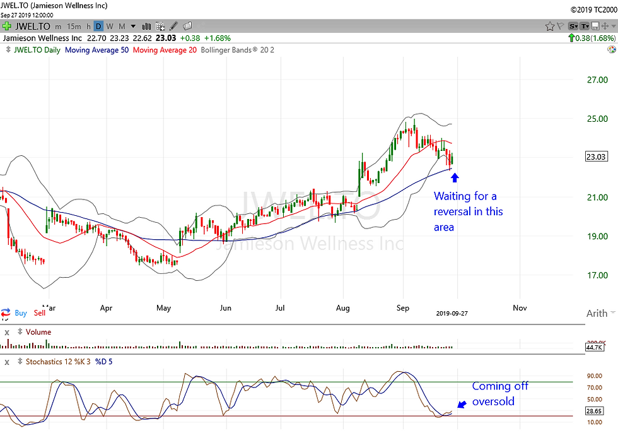Click the JWEL.TO symbol name in toolbar

33,27
